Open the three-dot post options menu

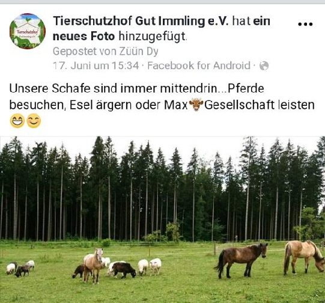pyautogui.click(x=305, y=24)
